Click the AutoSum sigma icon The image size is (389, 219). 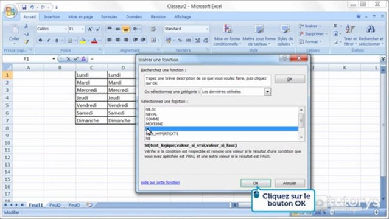(335, 26)
